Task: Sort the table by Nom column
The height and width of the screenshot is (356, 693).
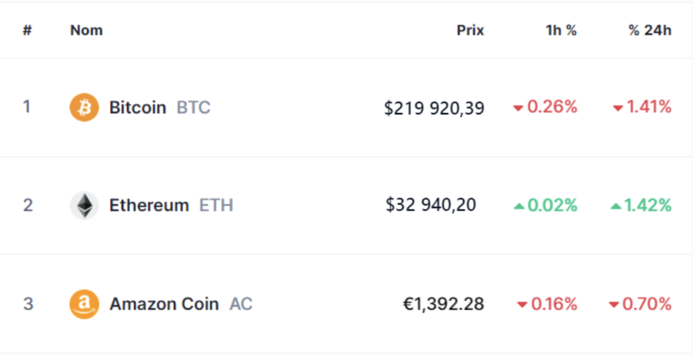Action: click(x=86, y=31)
